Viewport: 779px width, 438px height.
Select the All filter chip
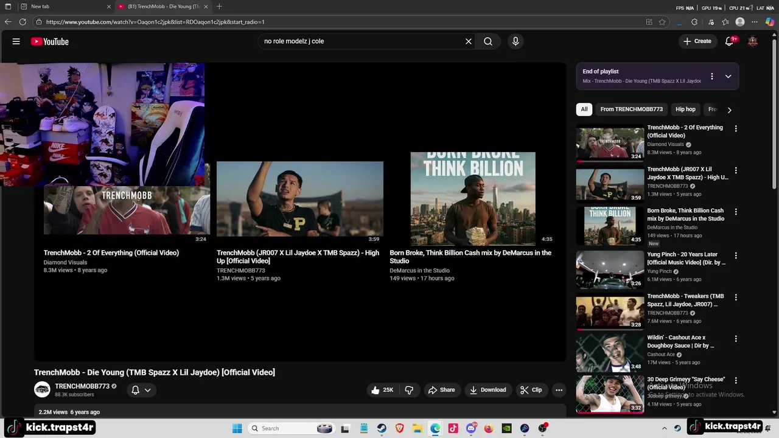coord(584,109)
